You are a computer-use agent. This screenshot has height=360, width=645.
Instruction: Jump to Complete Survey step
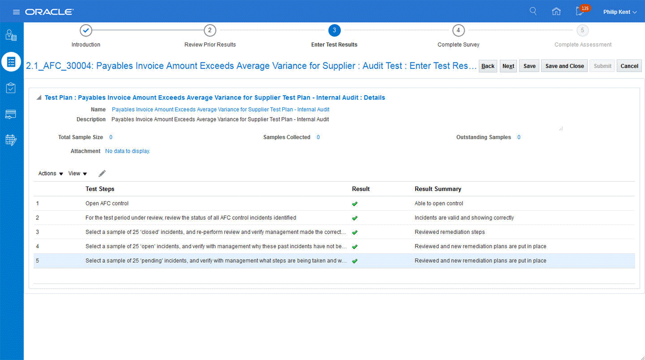[x=458, y=31]
